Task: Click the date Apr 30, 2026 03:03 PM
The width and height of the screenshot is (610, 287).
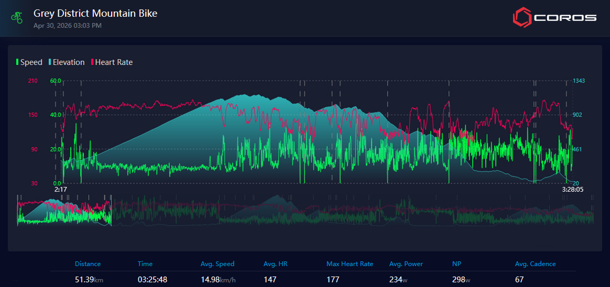Action: tap(68, 26)
